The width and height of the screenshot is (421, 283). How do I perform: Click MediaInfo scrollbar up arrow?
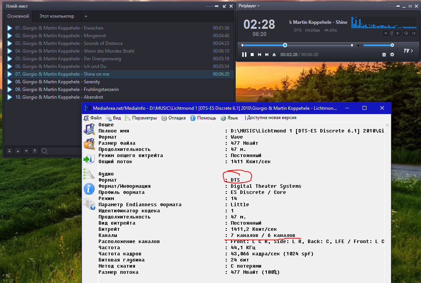[387, 125]
